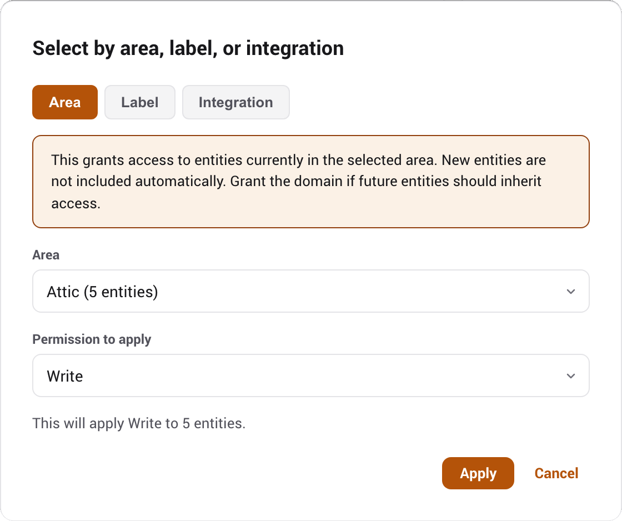The image size is (622, 521).
Task: Click the Apply button
Action: [x=478, y=473]
